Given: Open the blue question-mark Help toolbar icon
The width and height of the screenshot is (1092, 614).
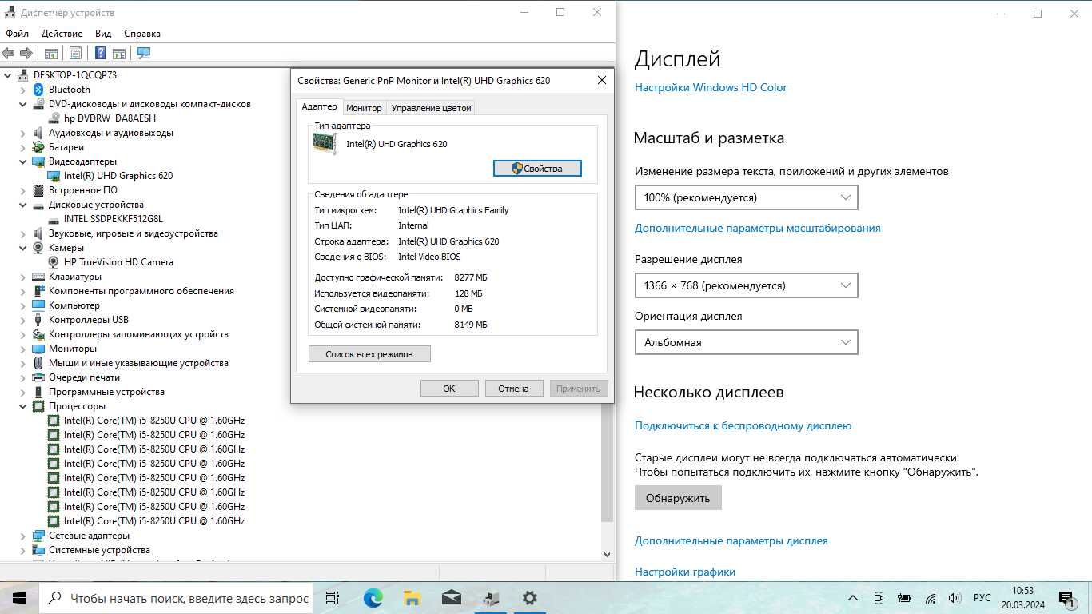Looking at the screenshot, I should tap(100, 53).
